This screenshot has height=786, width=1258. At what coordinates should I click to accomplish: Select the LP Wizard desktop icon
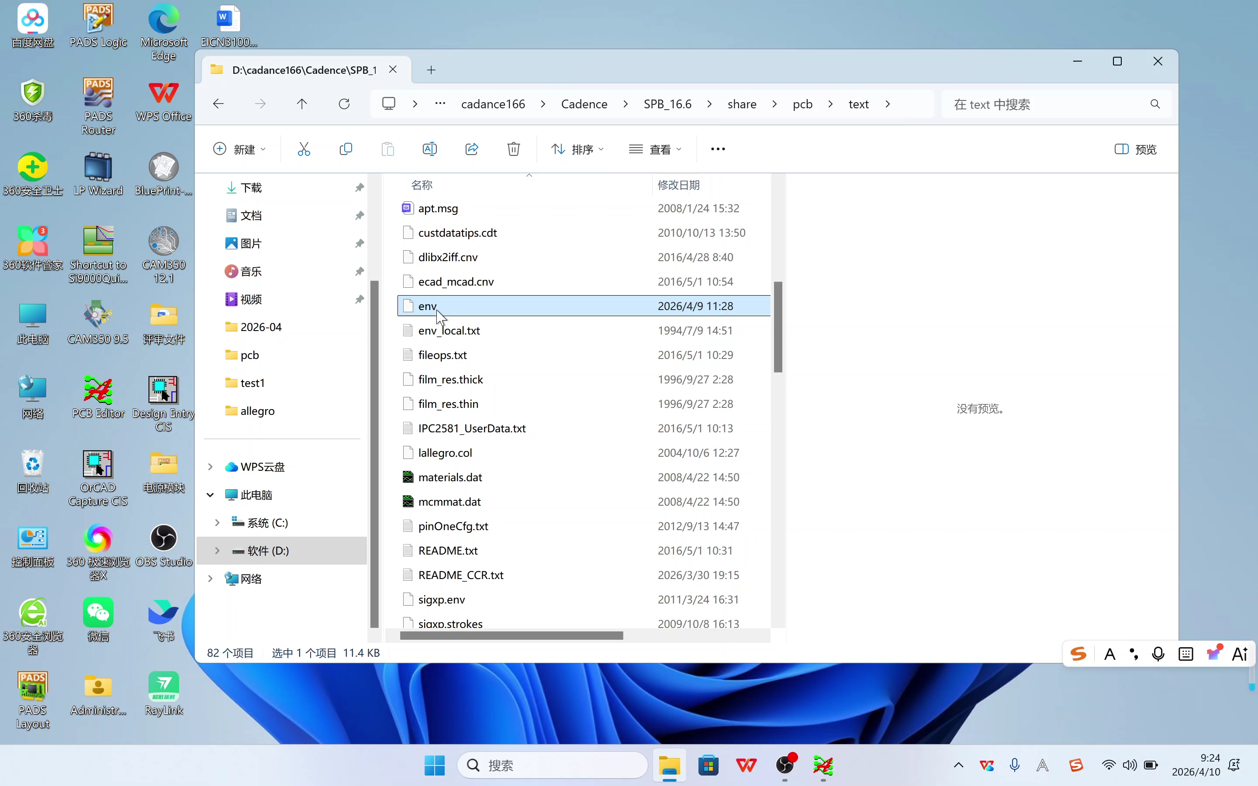click(x=98, y=174)
